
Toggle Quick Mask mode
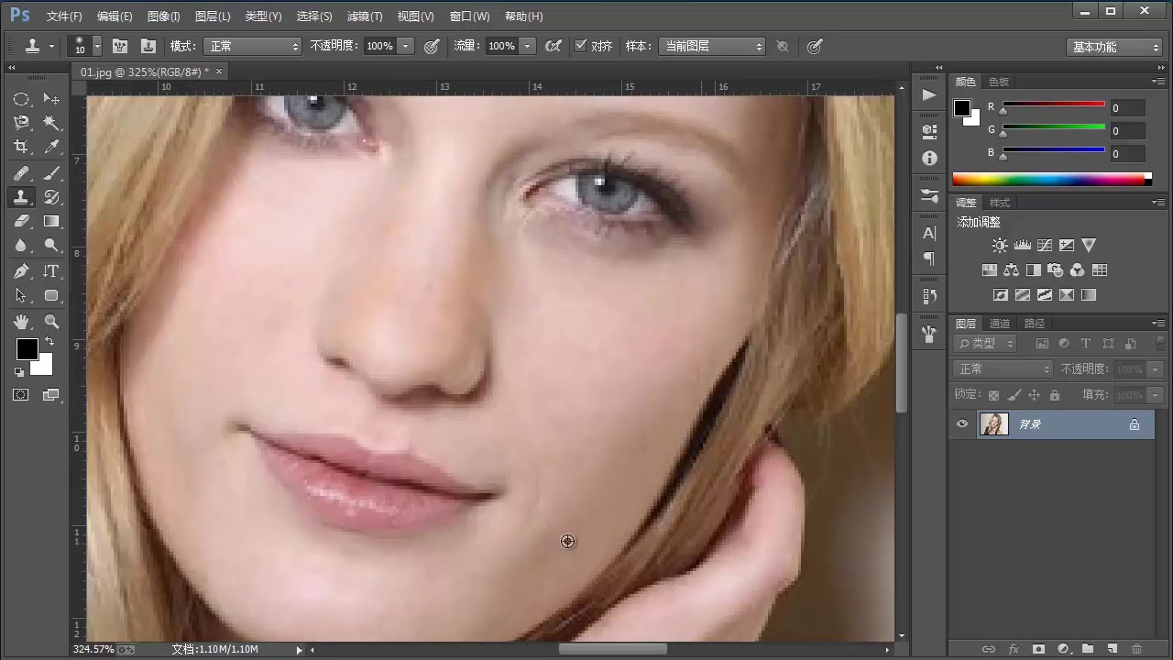click(21, 395)
